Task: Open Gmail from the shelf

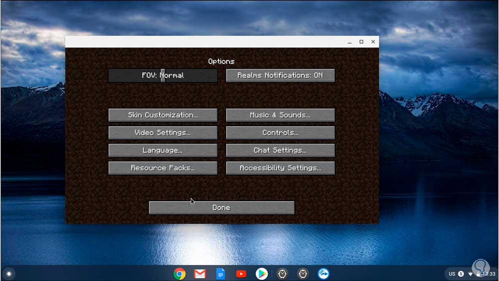Action: click(200, 274)
